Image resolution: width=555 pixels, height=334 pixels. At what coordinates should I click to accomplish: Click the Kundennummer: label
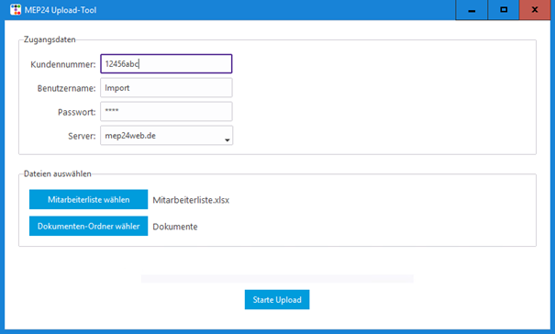click(63, 64)
